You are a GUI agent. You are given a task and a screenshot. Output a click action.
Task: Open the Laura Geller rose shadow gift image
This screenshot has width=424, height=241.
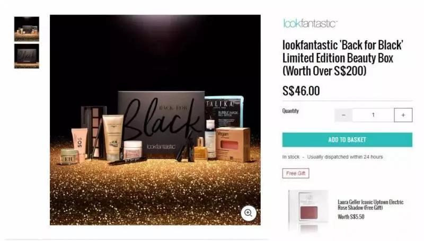pyautogui.click(x=308, y=209)
